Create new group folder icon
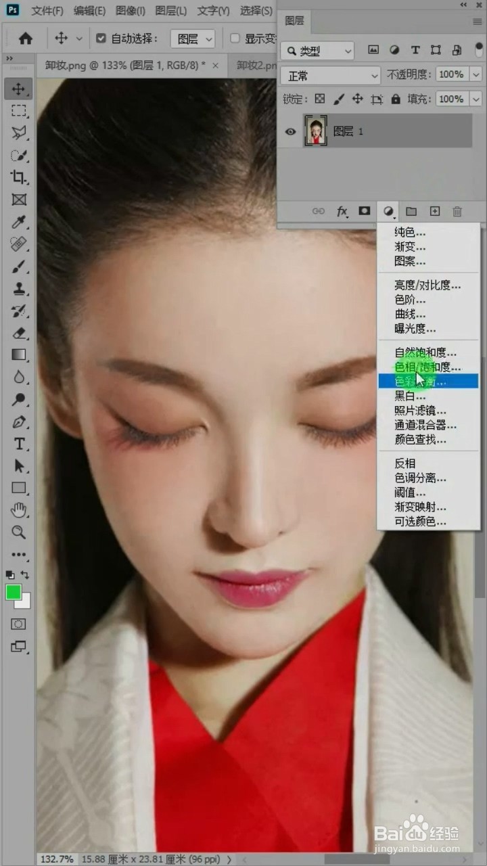The height and width of the screenshot is (866, 487). pos(411,212)
